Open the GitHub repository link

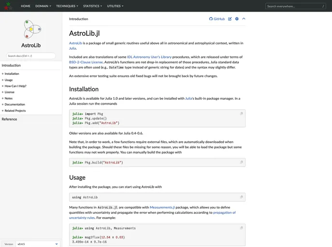click(217, 19)
